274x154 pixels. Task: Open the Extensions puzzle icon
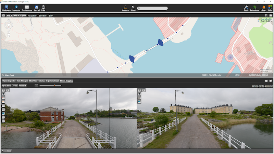click(x=254, y=7)
